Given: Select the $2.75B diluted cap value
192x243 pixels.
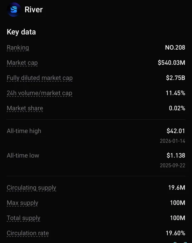Looking at the screenshot, I should coord(176,78).
